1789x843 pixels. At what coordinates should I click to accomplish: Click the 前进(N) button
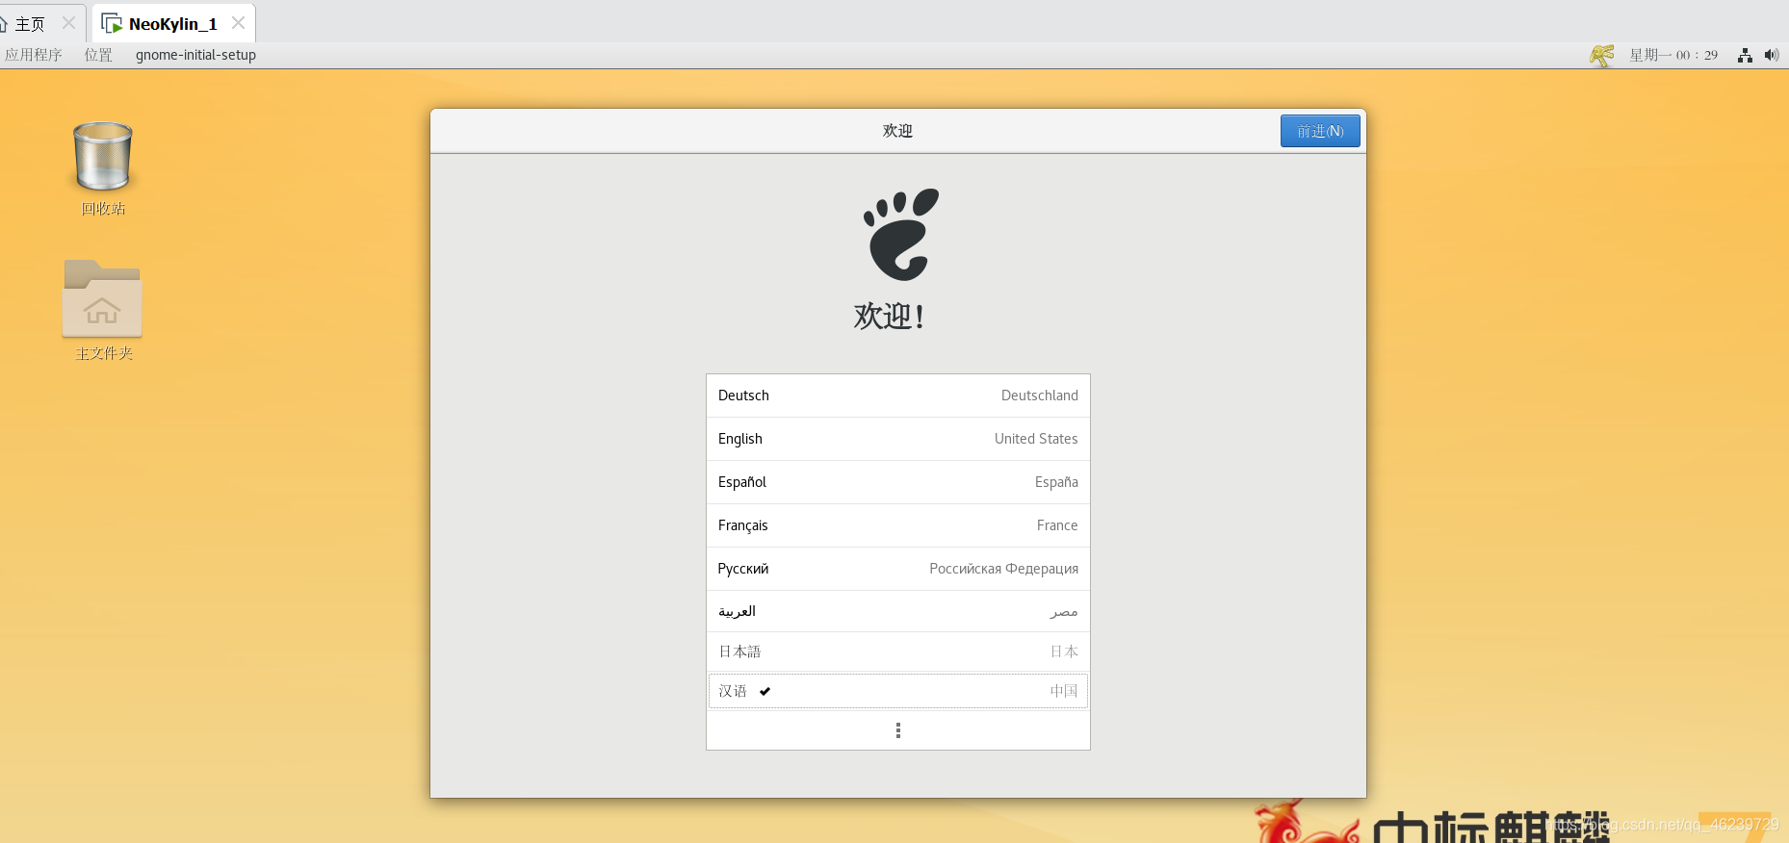[1320, 131]
